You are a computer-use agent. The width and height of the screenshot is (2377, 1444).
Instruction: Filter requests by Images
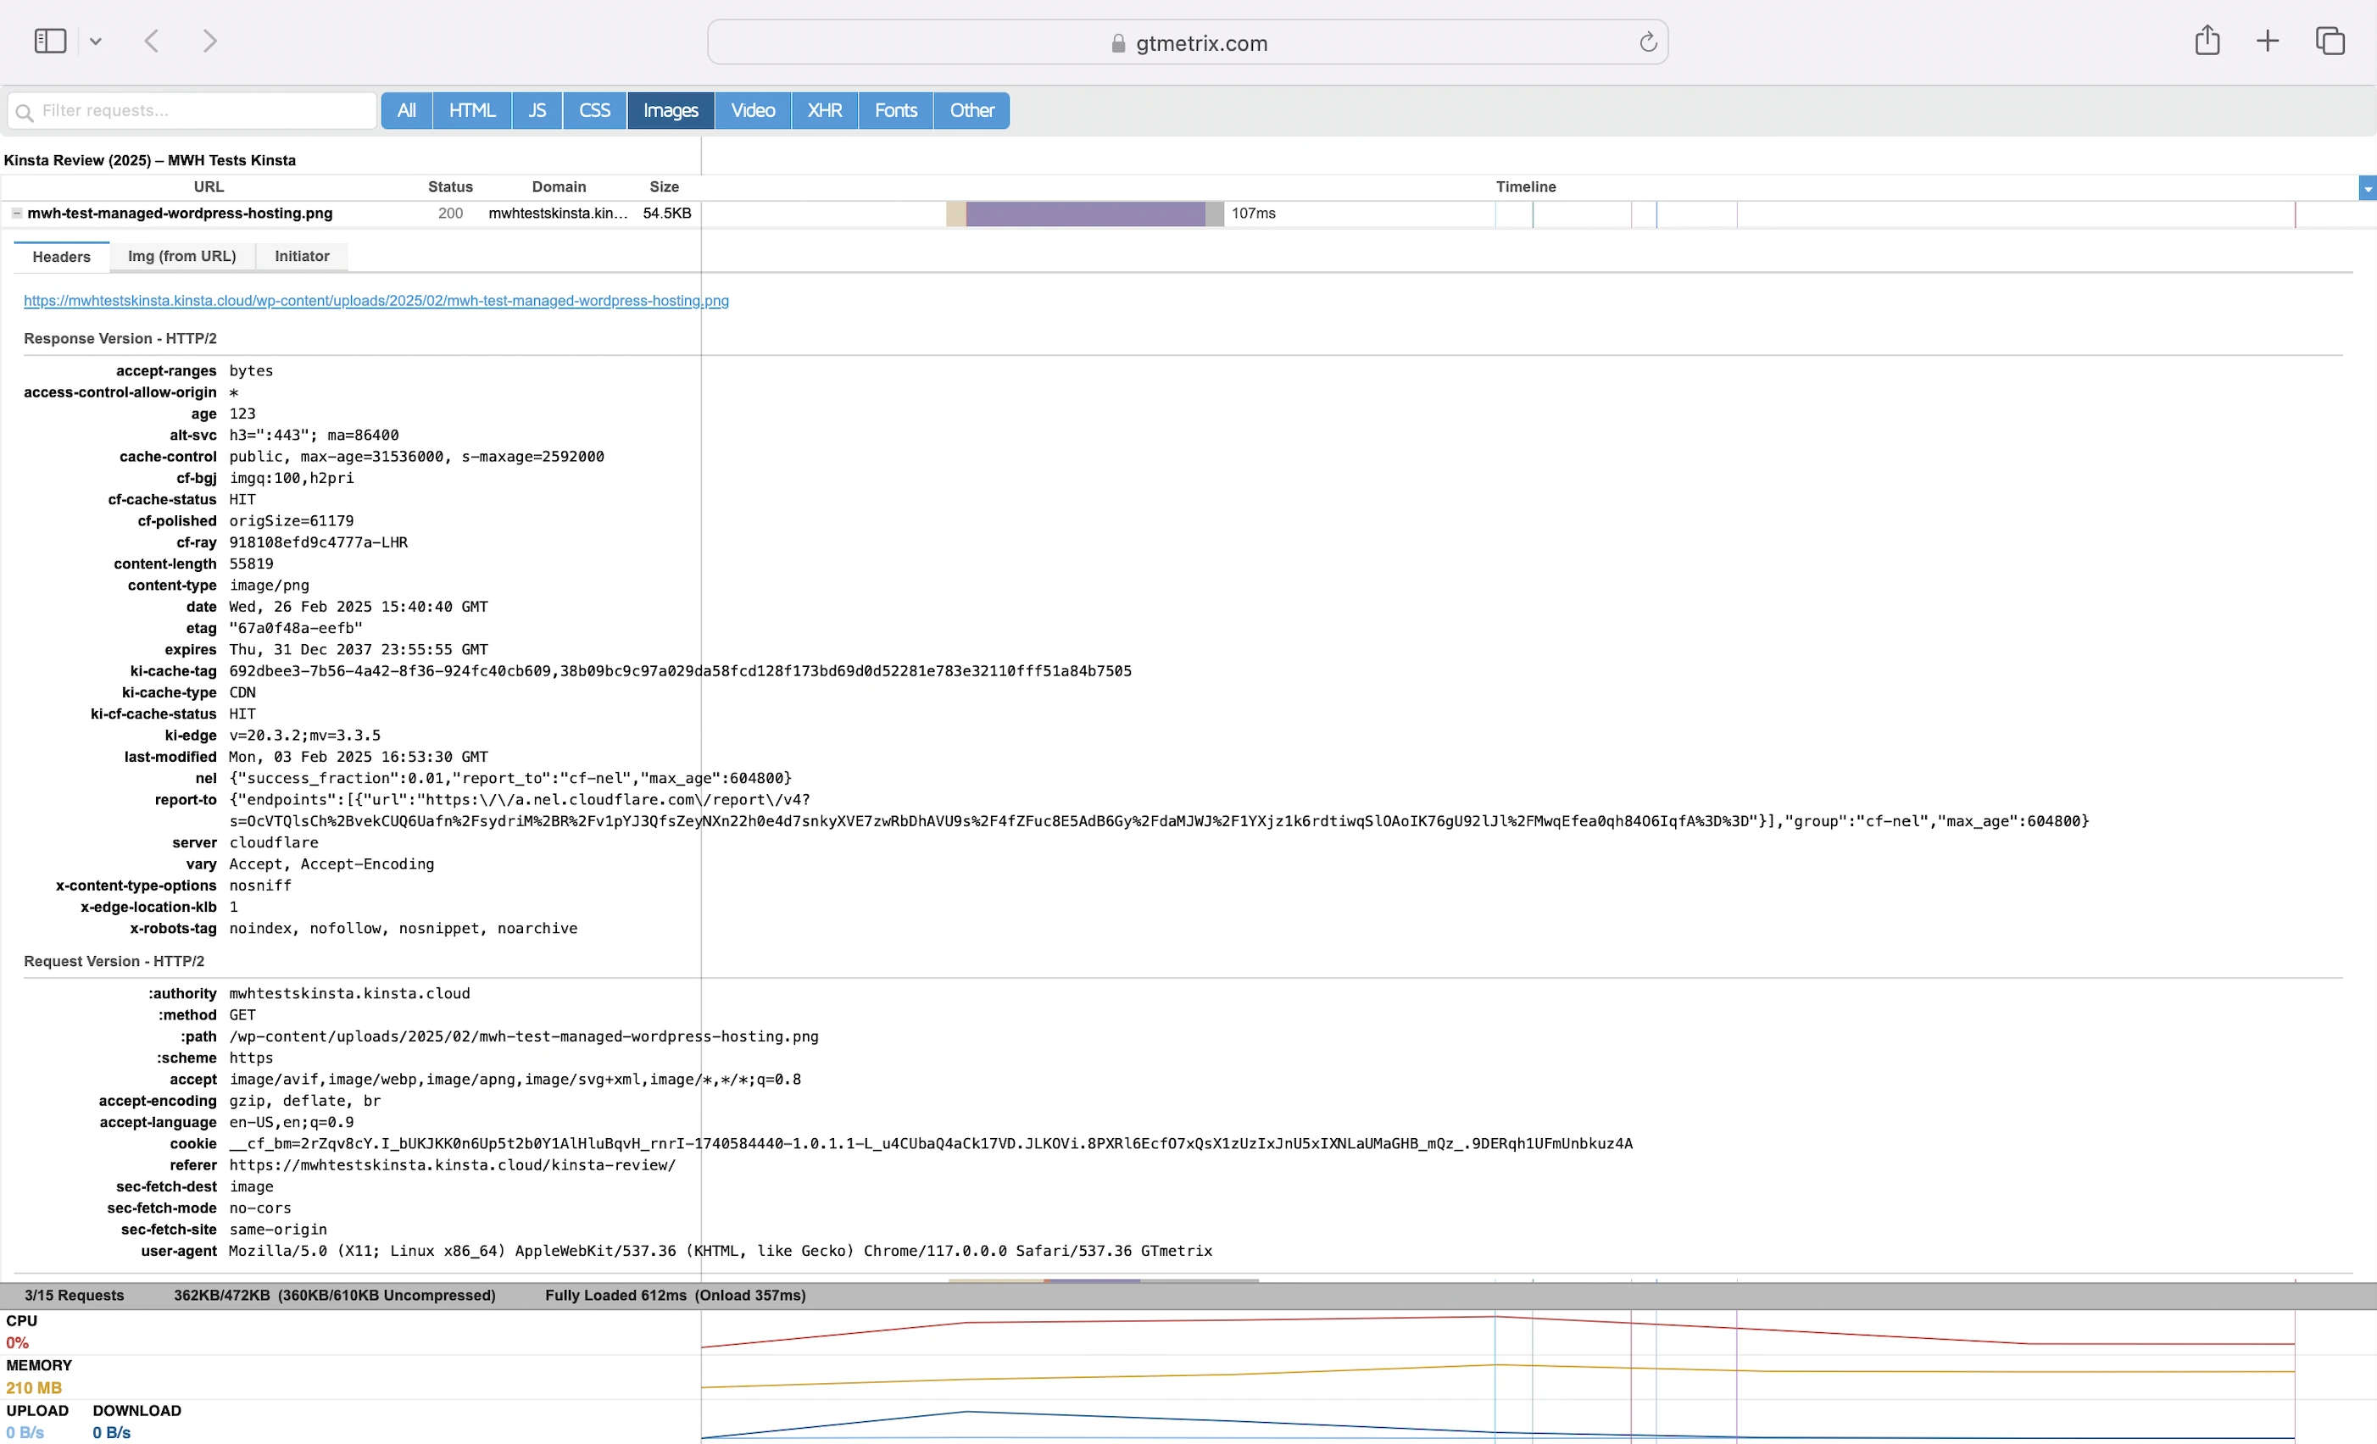[x=671, y=111]
